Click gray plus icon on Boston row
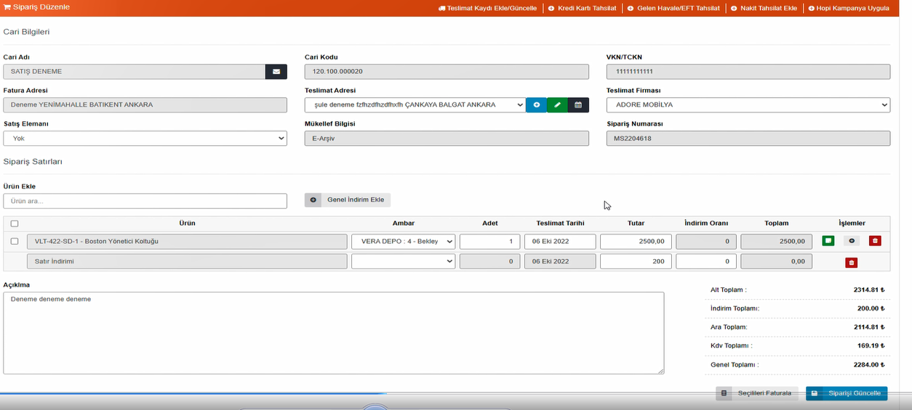The width and height of the screenshot is (912, 410). tap(852, 241)
